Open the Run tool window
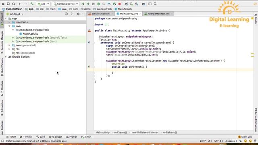The height and width of the screenshot is (145, 258). [86, 137]
